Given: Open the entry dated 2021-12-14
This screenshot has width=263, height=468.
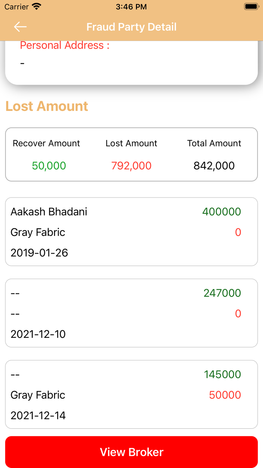Looking at the screenshot, I should click(x=38, y=415).
